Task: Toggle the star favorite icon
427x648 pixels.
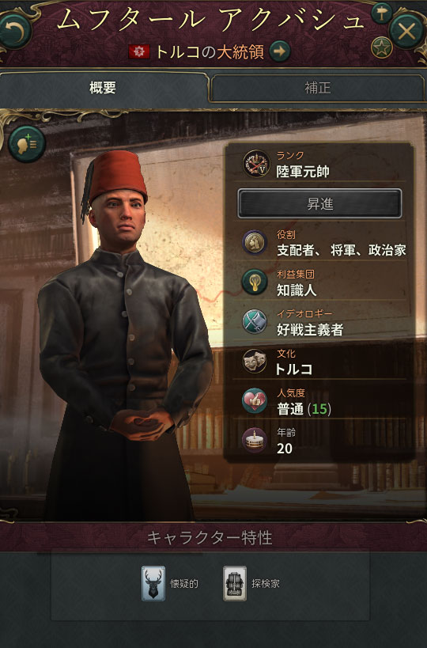Action: 381,47
